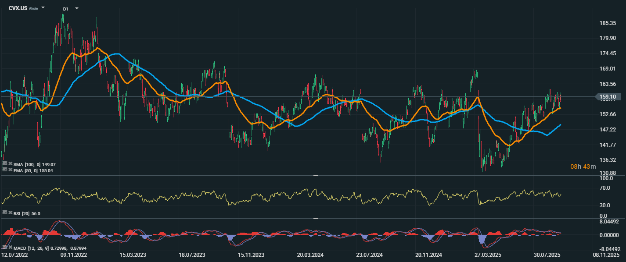Expand the CVX.US symbol dropdown arrow
The image size is (626, 262).
[43, 8]
